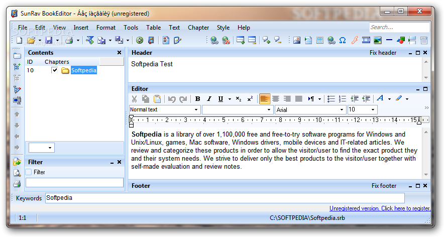The width and height of the screenshot is (445, 238).
Task: Set left text alignment
Action: (264, 99)
